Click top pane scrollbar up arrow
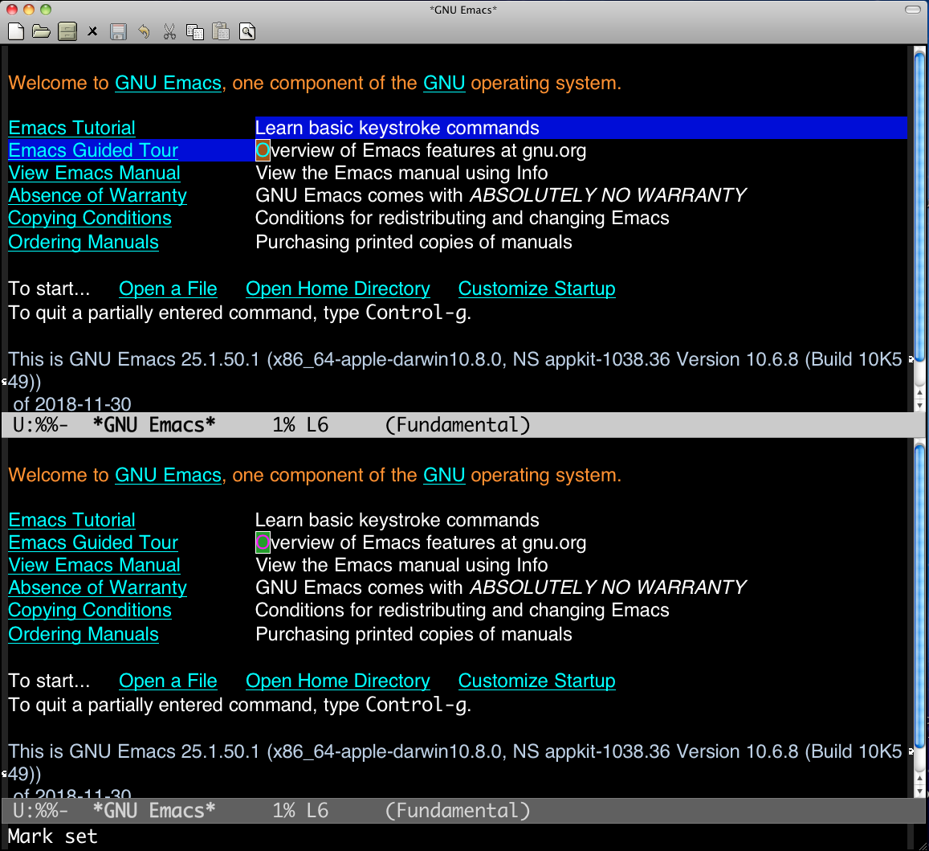 (x=919, y=392)
